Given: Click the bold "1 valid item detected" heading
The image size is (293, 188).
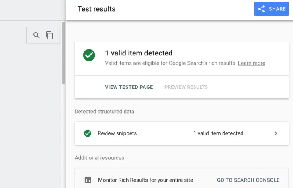Looking at the screenshot, I should [139, 53].
